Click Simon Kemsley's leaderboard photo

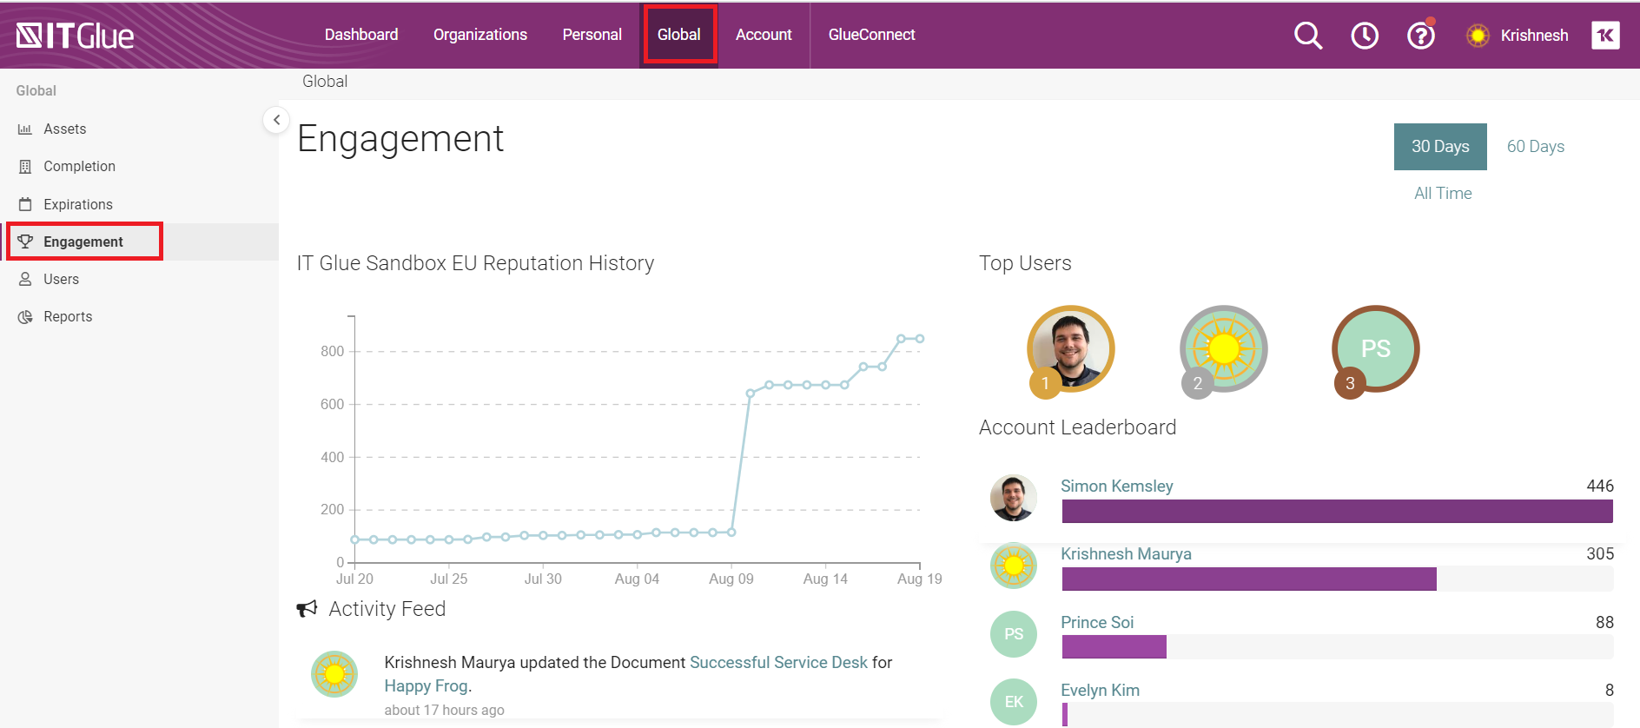pyautogui.click(x=1014, y=498)
